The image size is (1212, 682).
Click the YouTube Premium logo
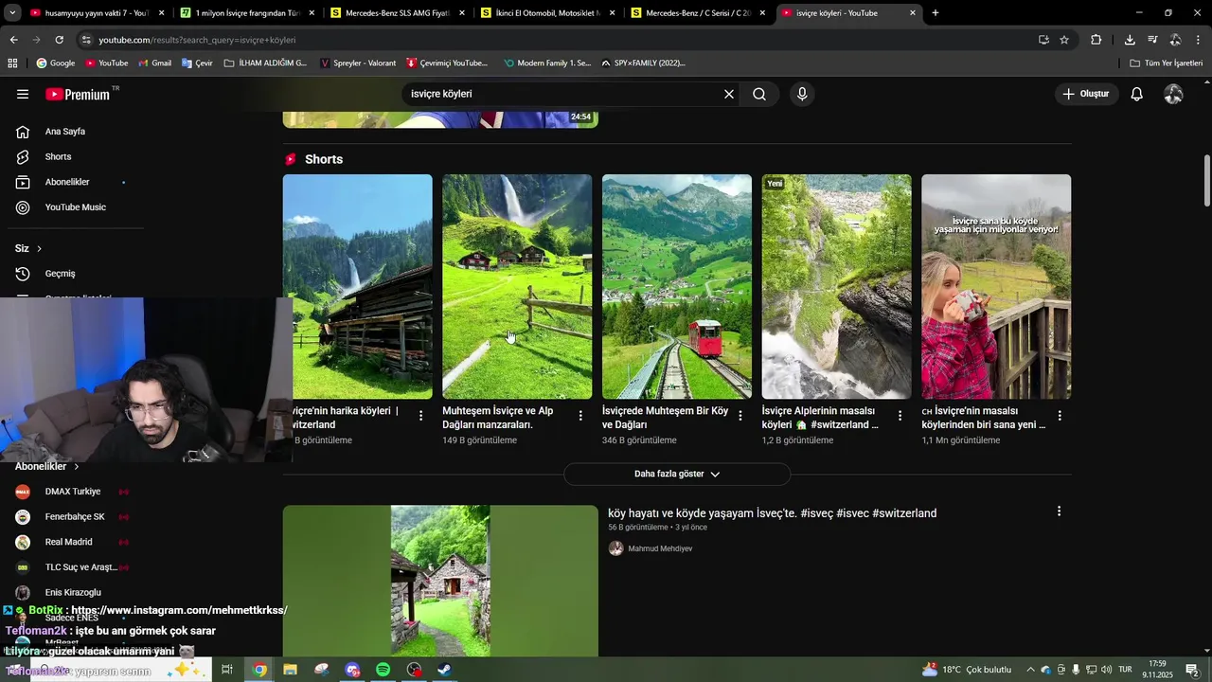pyautogui.click(x=78, y=94)
